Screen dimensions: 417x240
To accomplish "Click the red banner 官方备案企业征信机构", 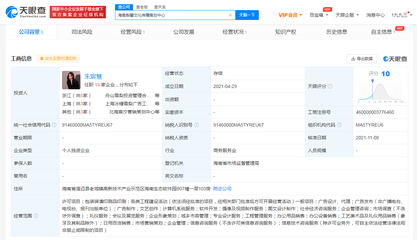I will click(x=78, y=12).
